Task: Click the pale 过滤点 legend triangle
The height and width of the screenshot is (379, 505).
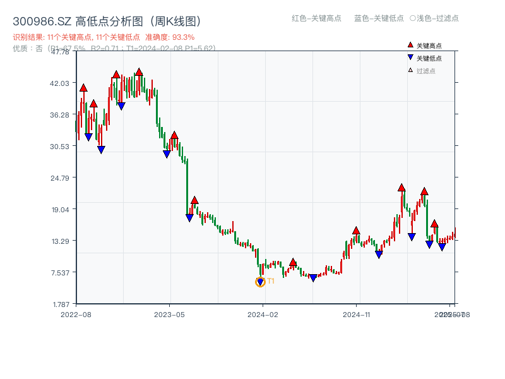Action: [410, 70]
